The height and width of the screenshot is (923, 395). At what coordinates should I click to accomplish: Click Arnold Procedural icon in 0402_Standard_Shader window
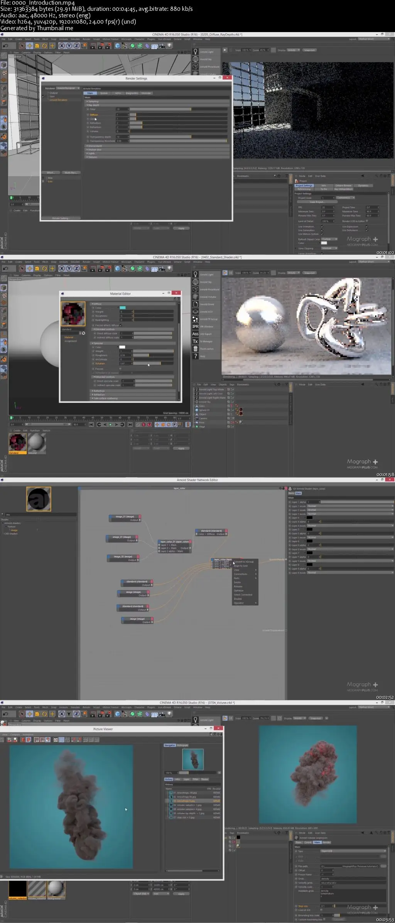pyautogui.click(x=196, y=289)
